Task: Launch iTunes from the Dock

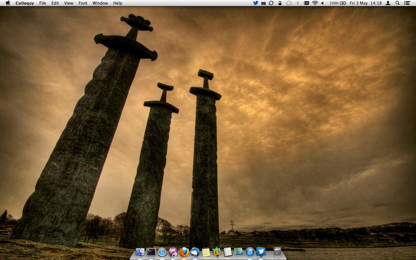Action: [250, 252]
